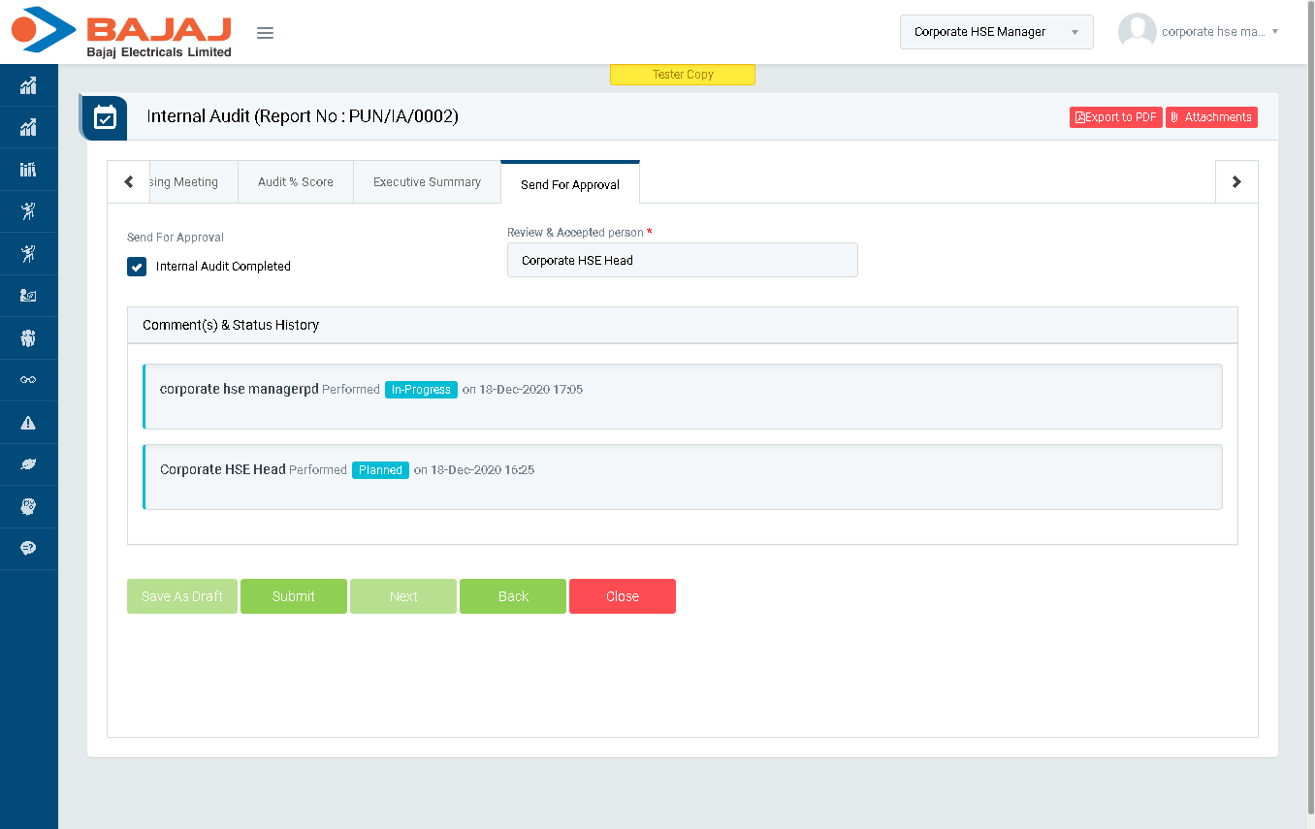1315x829 pixels.
Task: Click the leaf environment icon in sidebar
Action: (28, 464)
